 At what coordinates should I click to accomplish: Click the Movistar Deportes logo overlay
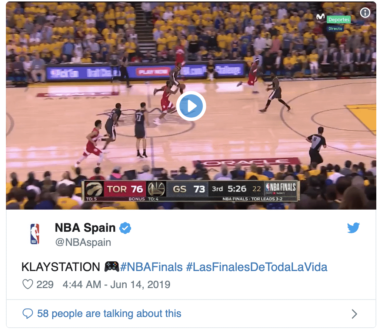(333, 23)
